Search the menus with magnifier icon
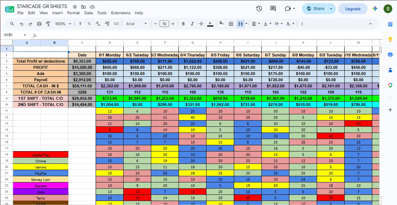Viewport: 397px width, 205px height. pyautogui.click(x=12, y=24)
